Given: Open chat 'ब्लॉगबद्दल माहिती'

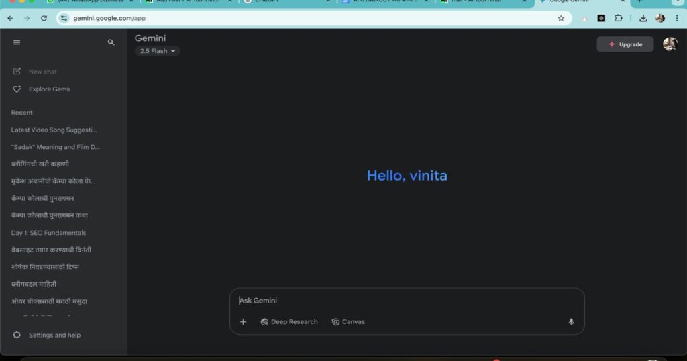Looking at the screenshot, I should click(34, 285).
